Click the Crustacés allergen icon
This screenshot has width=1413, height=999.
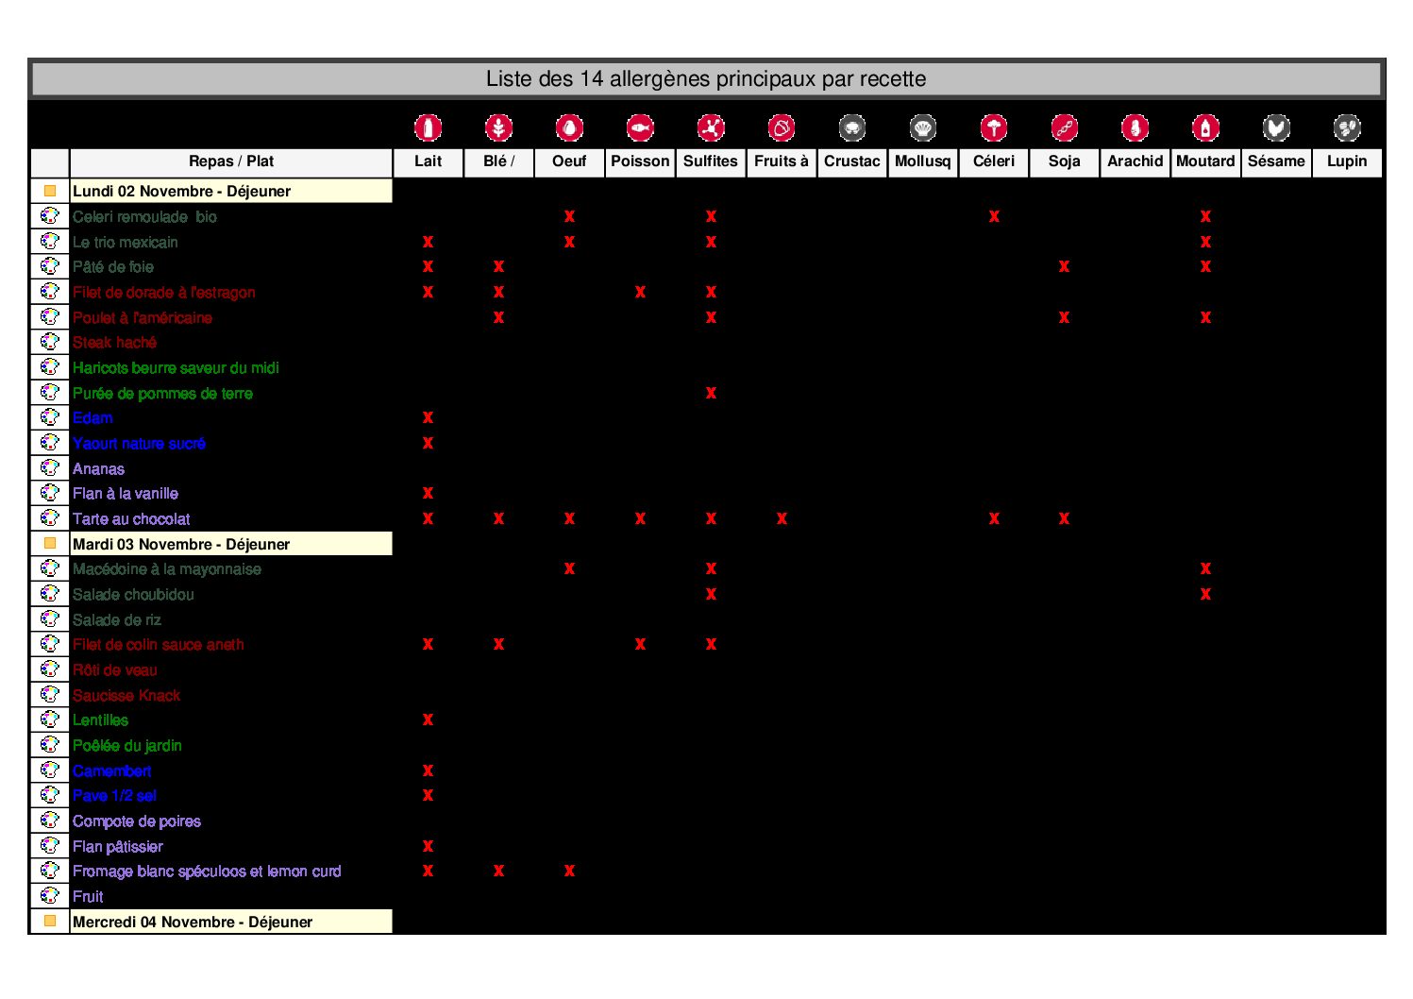click(x=852, y=127)
